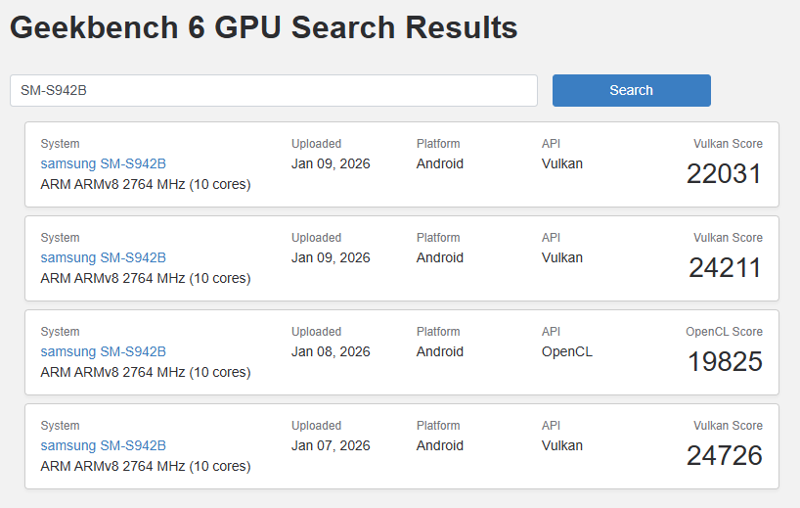Click the search field containing SM-S942B

274,90
